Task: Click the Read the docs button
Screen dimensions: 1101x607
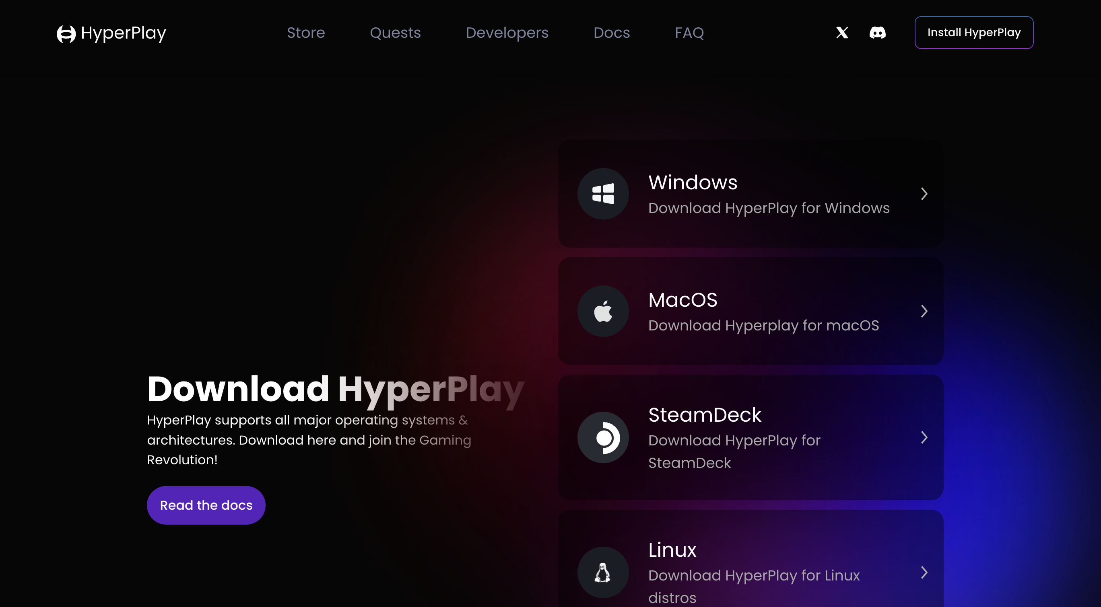Action: (x=206, y=505)
